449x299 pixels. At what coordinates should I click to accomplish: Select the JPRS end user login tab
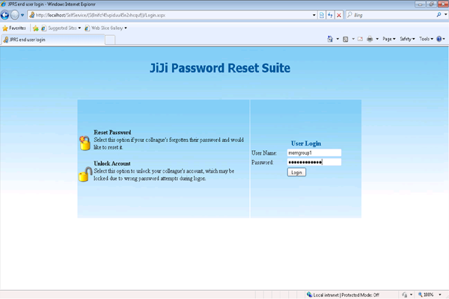point(52,40)
